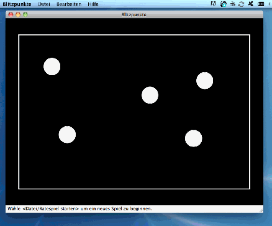Click the lower-right white dot
Screen dimensions: 272x226
pos(194,138)
